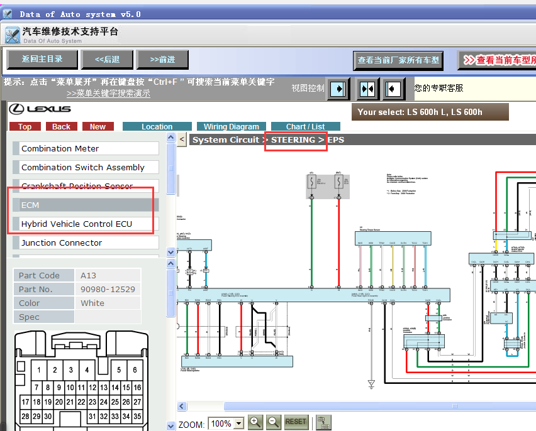Open the >>菜单关键字搜索演示 link
536x431 pixels.
point(108,93)
